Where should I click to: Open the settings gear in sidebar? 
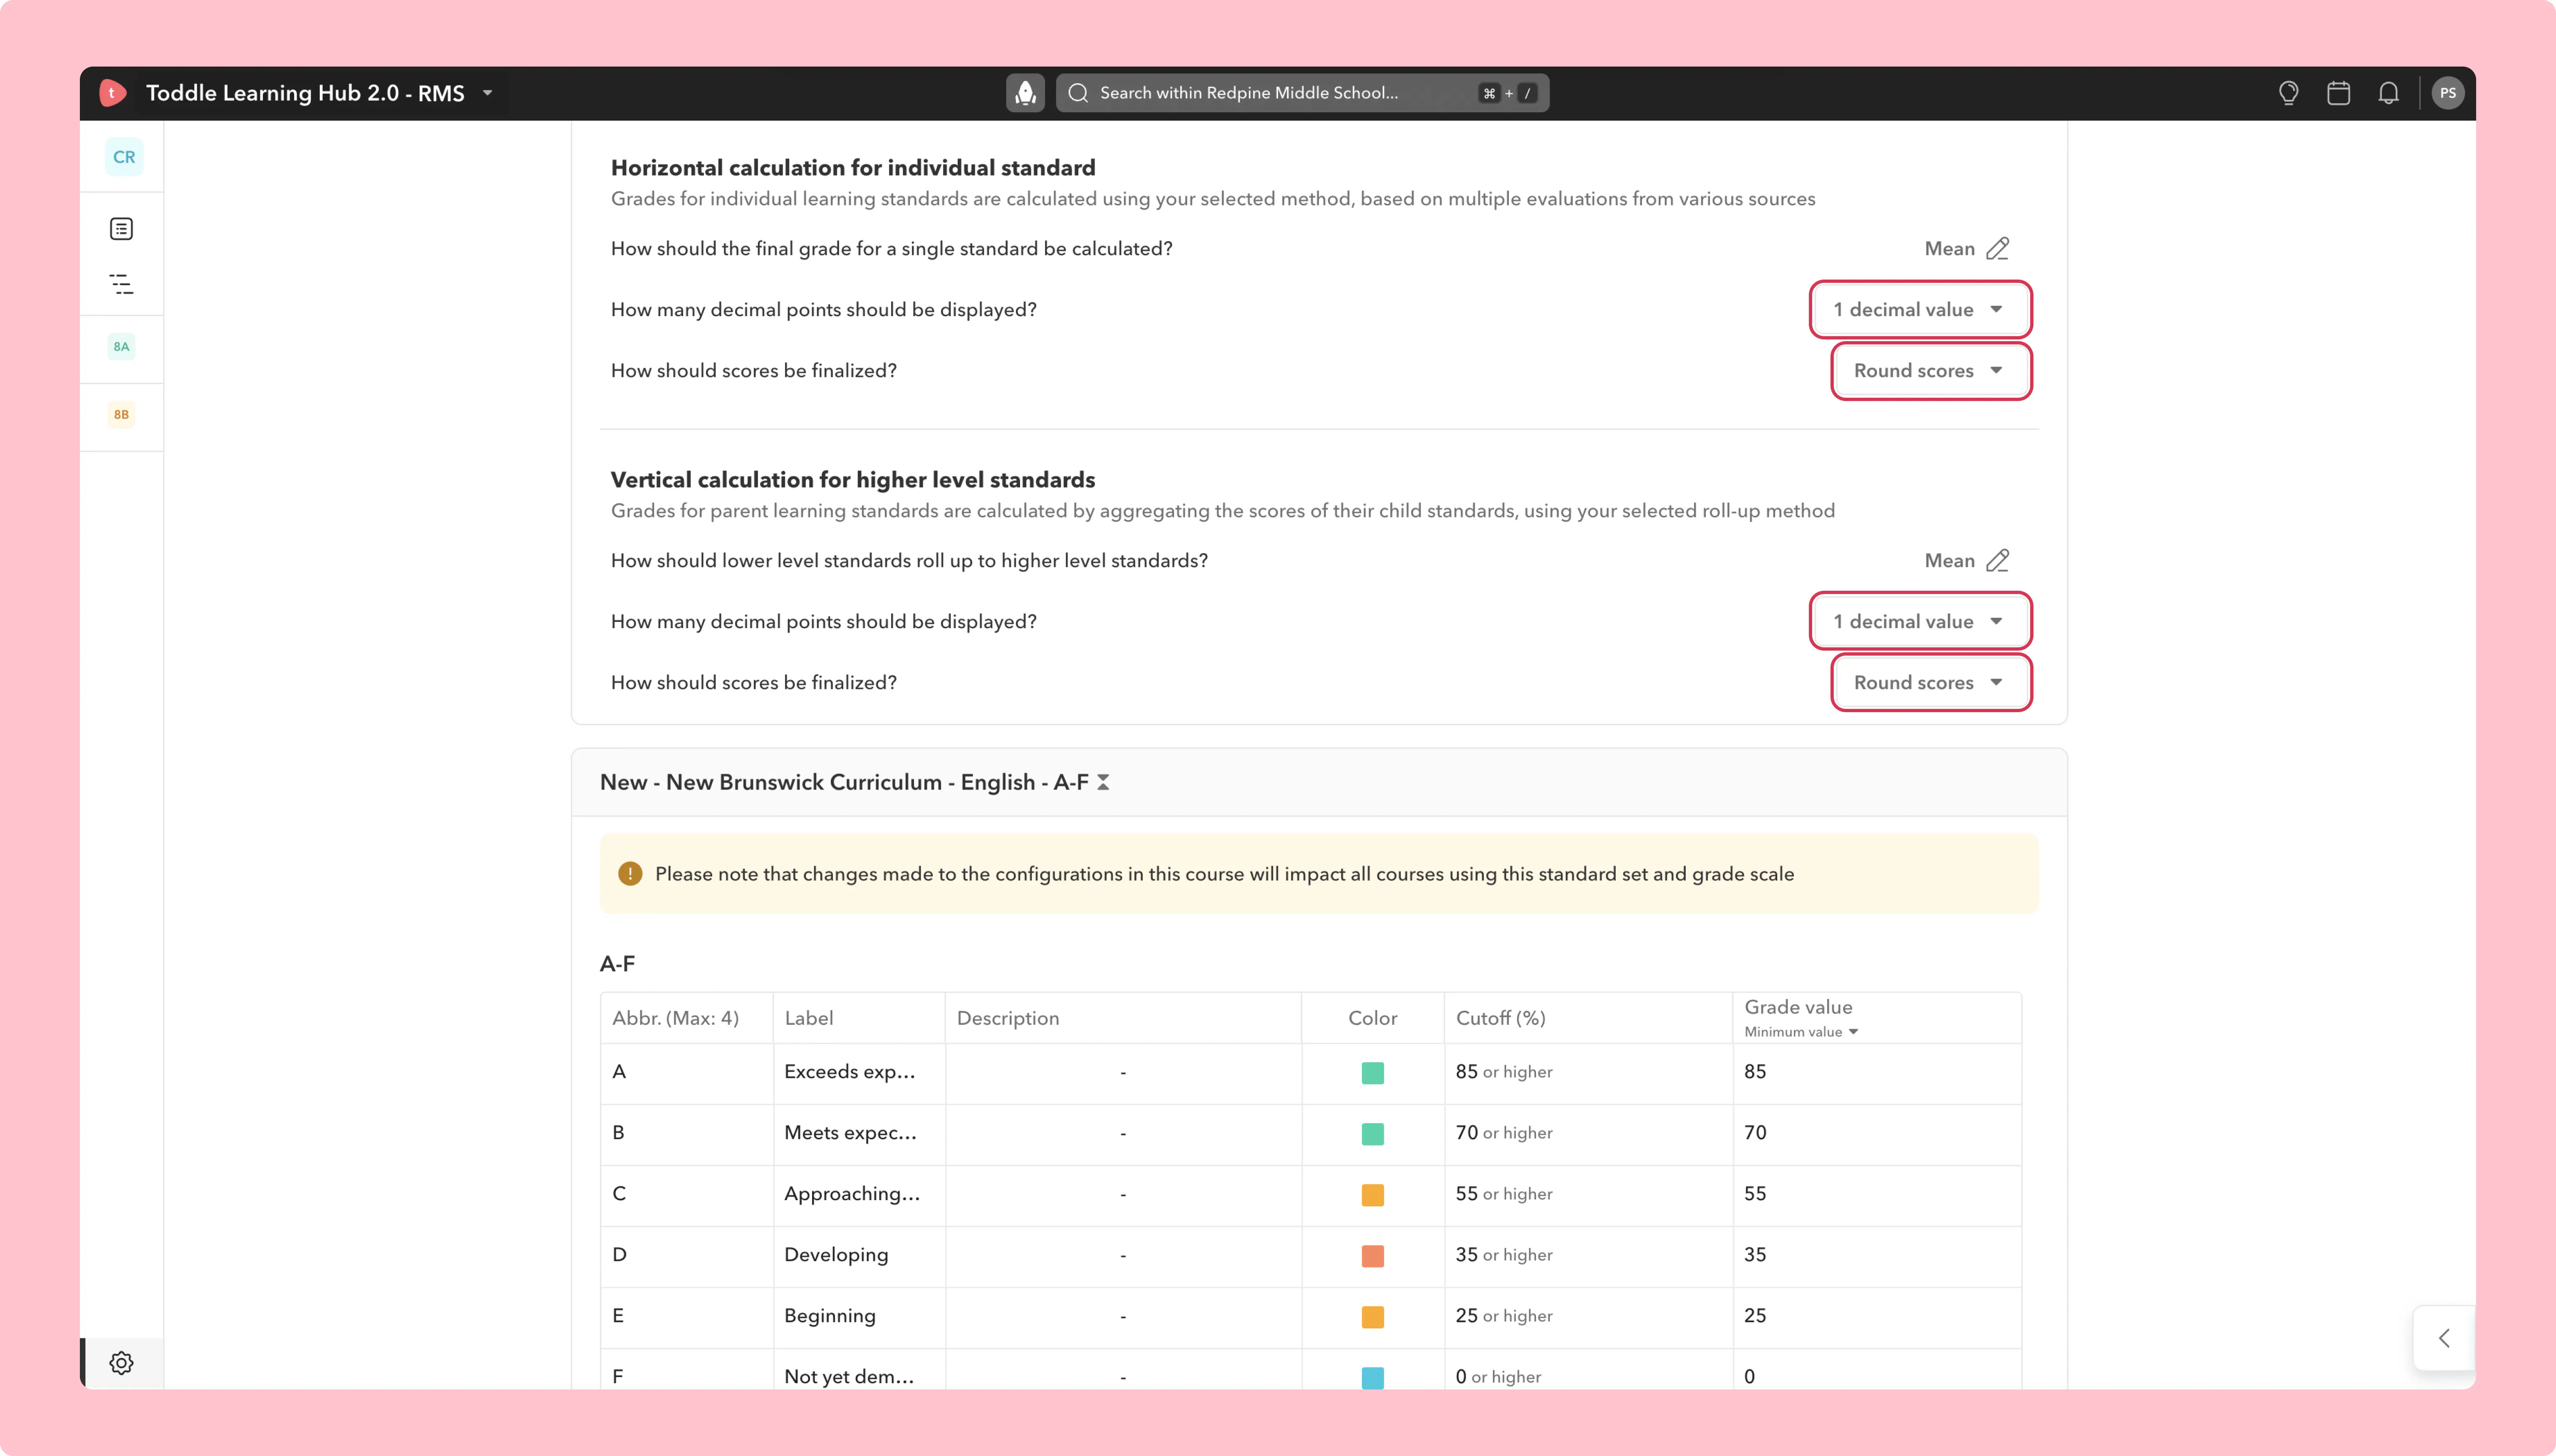121,1363
